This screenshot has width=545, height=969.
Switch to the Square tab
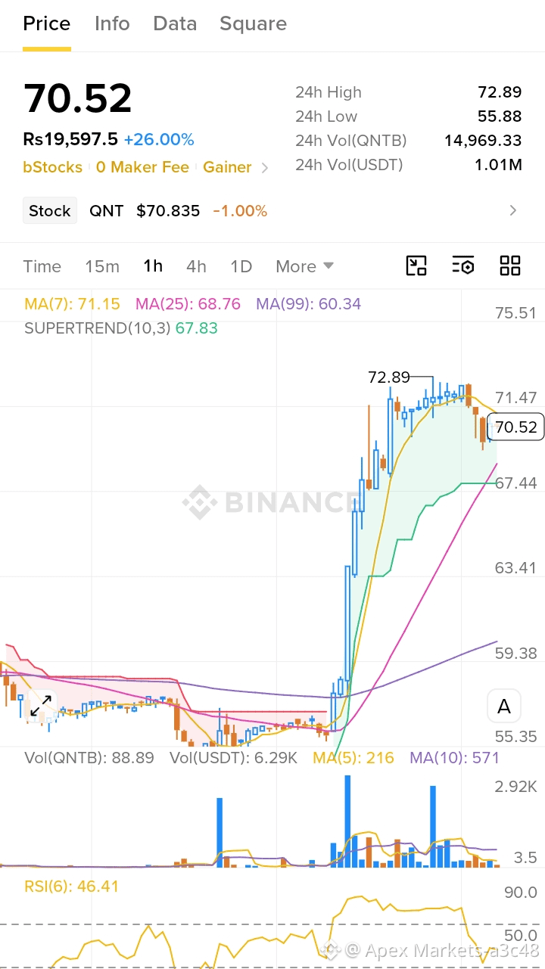pos(253,24)
